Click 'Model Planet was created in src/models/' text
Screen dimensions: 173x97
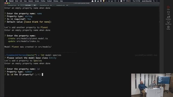pos(28,47)
